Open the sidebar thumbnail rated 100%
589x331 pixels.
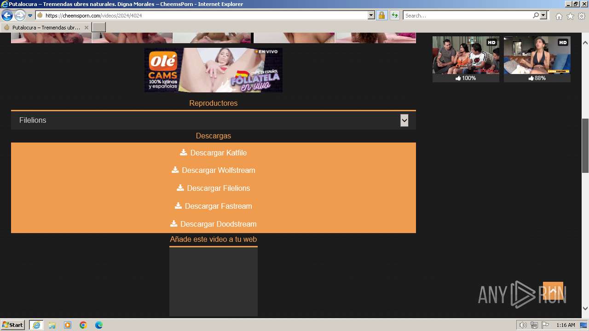[x=466, y=55]
